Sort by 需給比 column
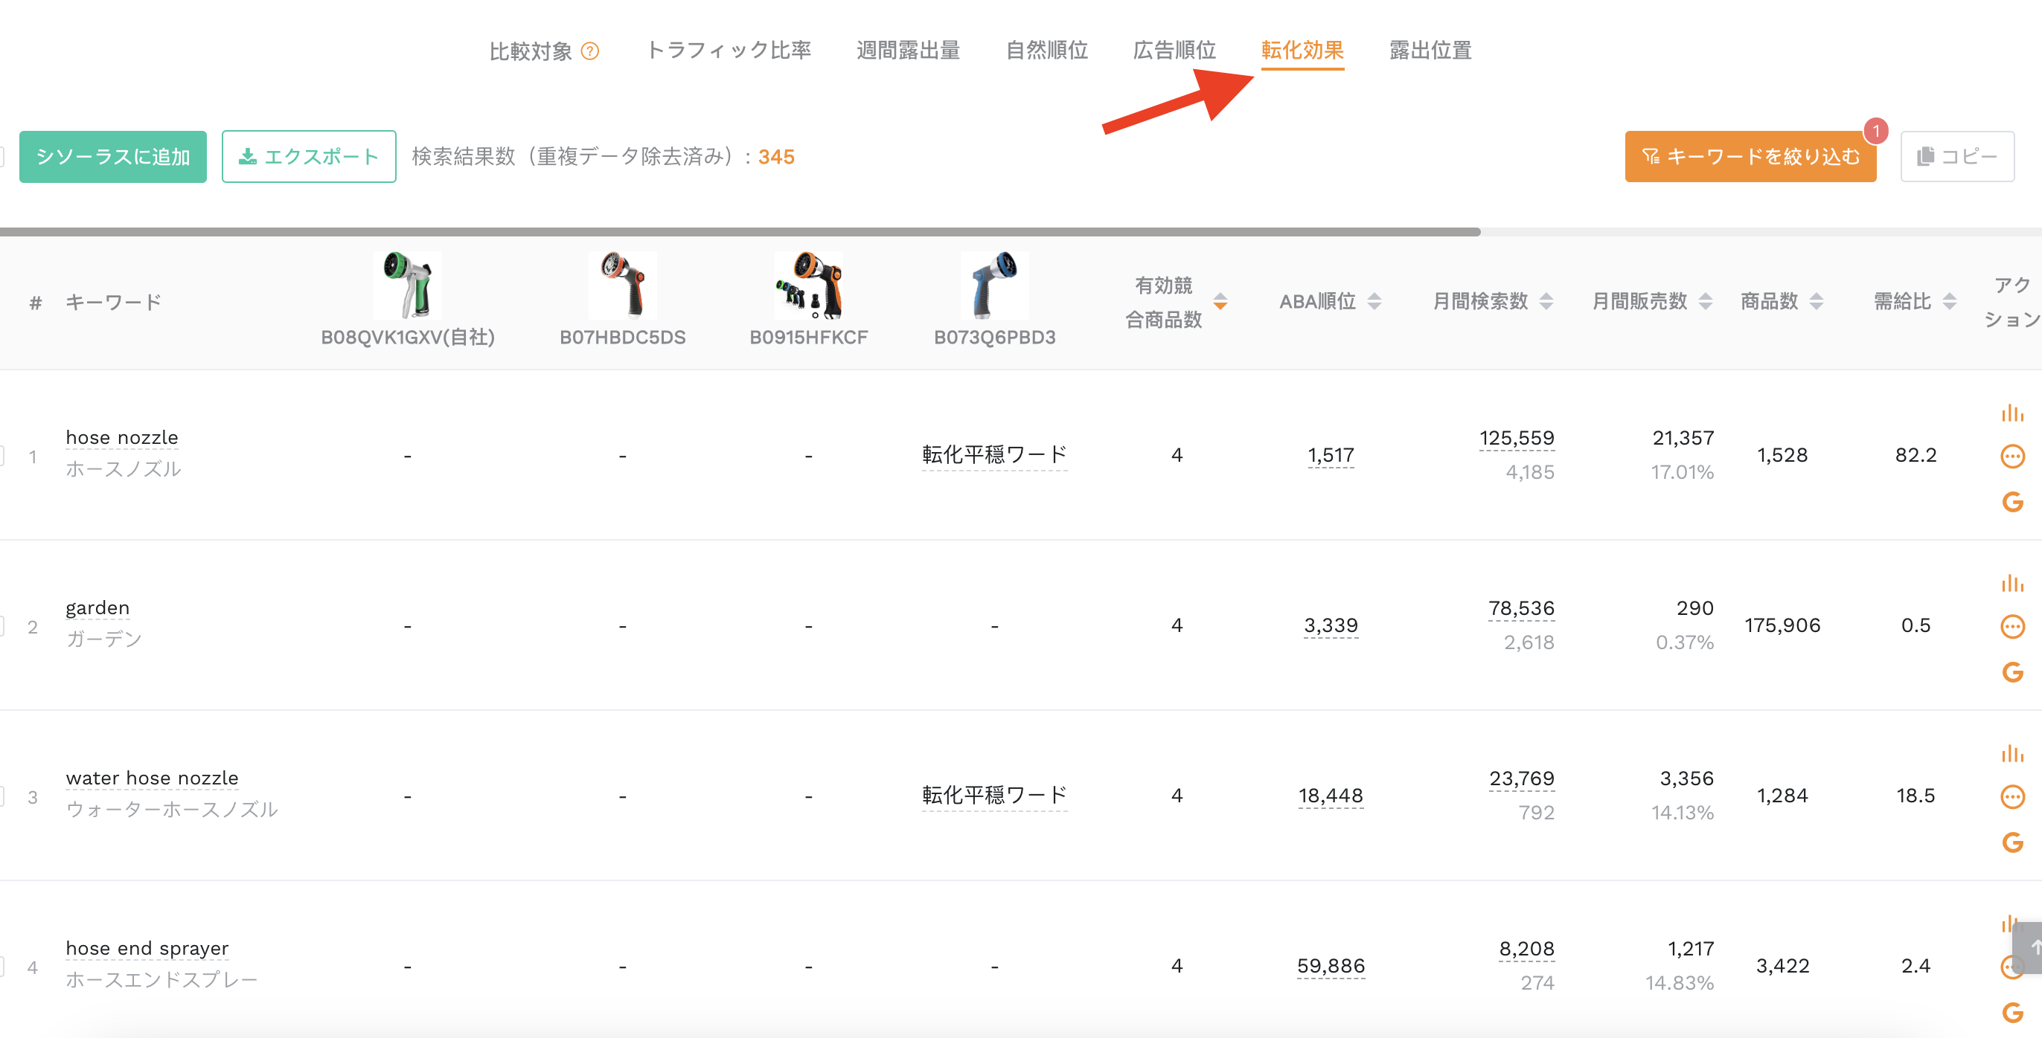Screen dimensions: 2042x1038 pos(1949,302)
